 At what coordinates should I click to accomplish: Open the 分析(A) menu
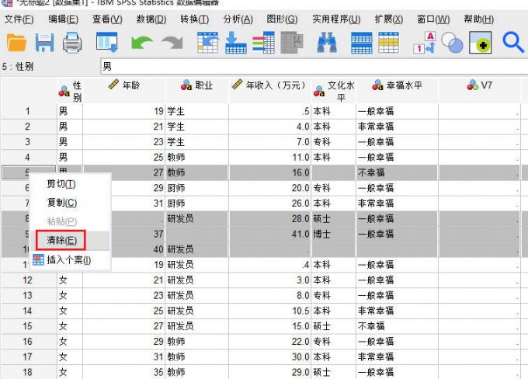(237, 19)
